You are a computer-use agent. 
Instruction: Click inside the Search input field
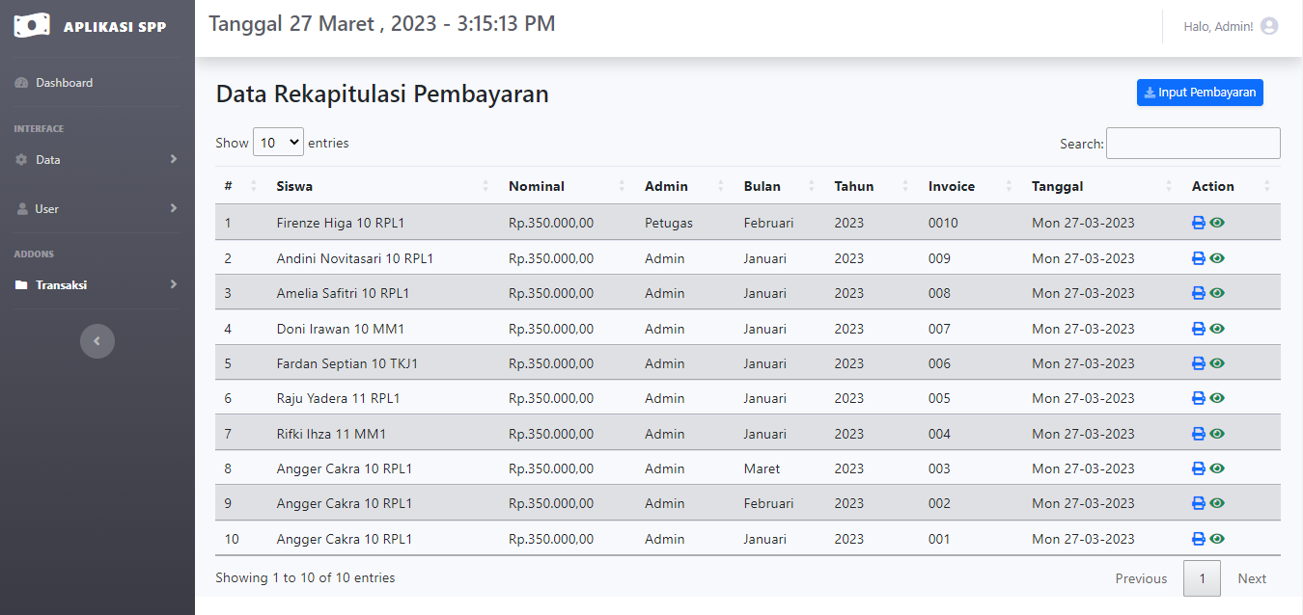coord(1192,143)
